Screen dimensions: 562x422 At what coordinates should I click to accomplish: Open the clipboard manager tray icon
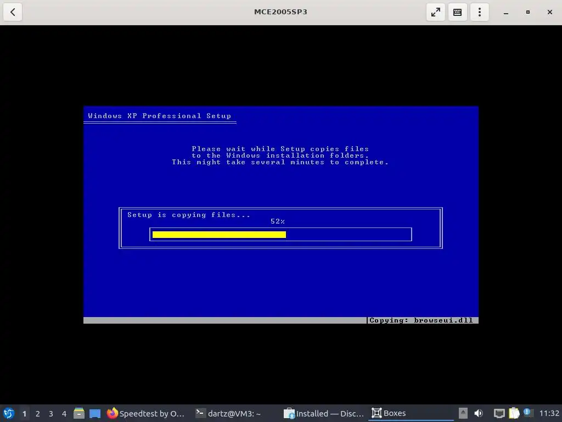514,413
